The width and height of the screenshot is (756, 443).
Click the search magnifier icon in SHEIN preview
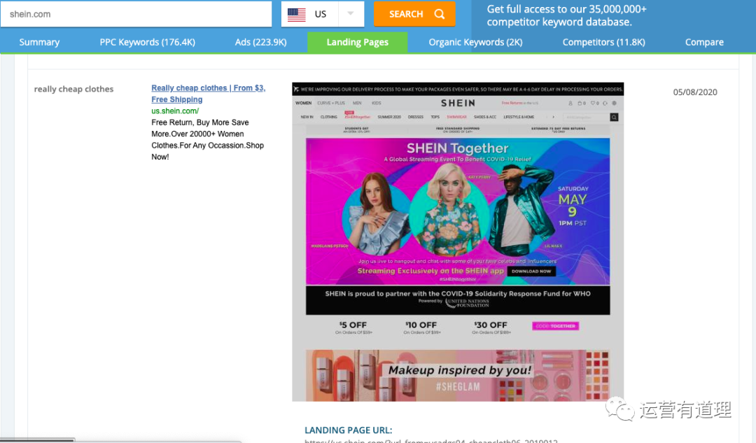pos(614,118)
